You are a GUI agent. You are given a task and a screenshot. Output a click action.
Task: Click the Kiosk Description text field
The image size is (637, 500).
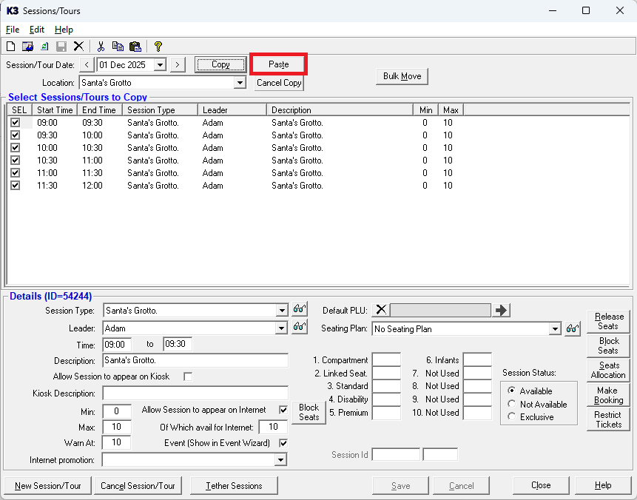(195, 393)
